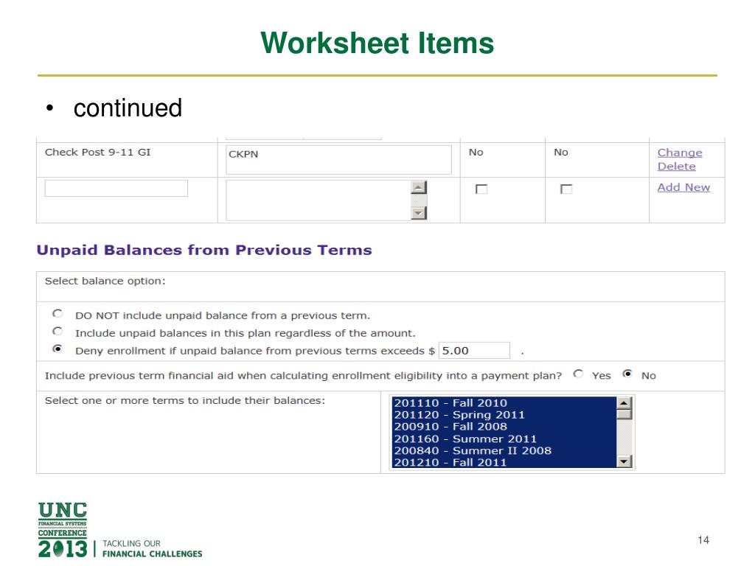Click the Add New link
The image size is (755, 566).
[683, 187]
